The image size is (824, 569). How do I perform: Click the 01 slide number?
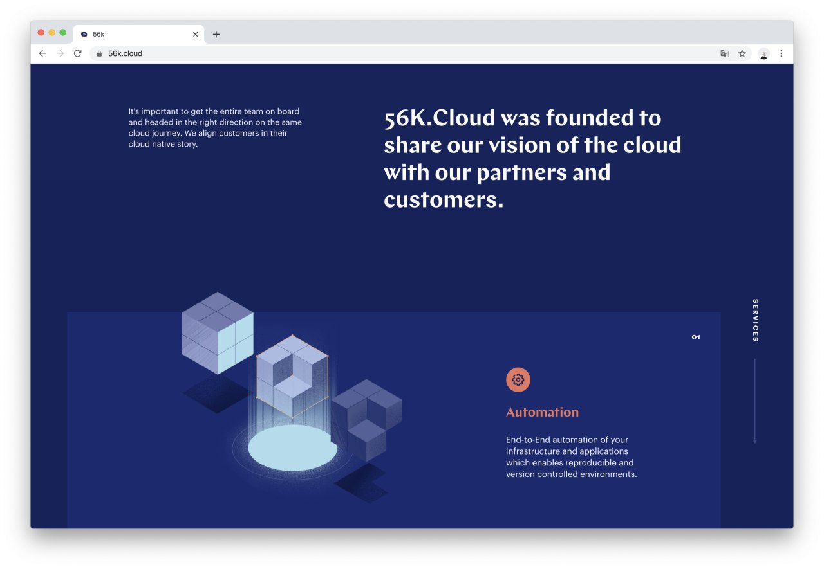[696, 337]
